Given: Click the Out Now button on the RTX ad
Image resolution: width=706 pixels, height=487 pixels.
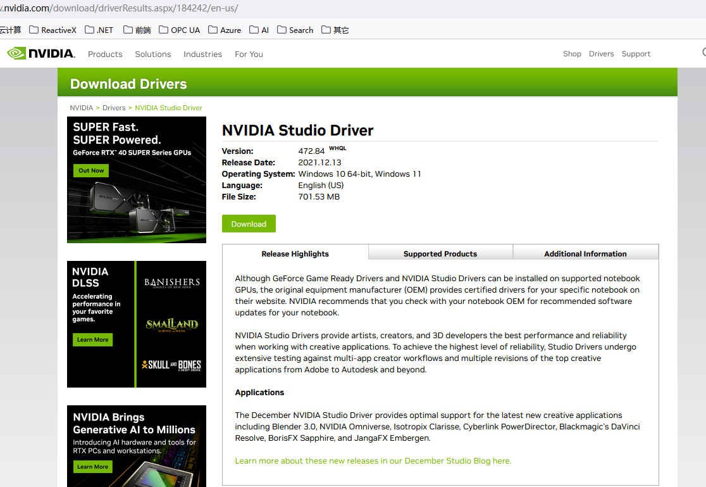Looking at the screenshot, I should point(91,170).
